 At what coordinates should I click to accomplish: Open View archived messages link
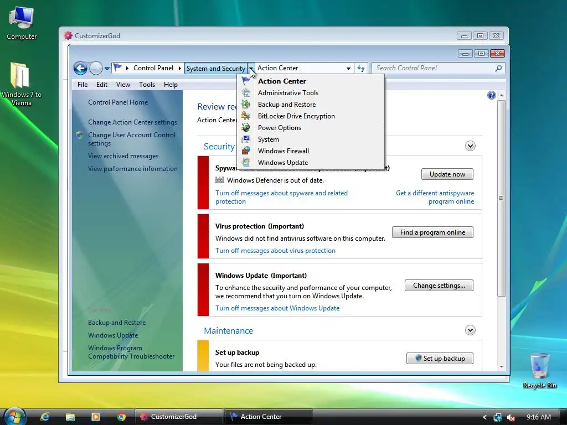tap(123, 156)
